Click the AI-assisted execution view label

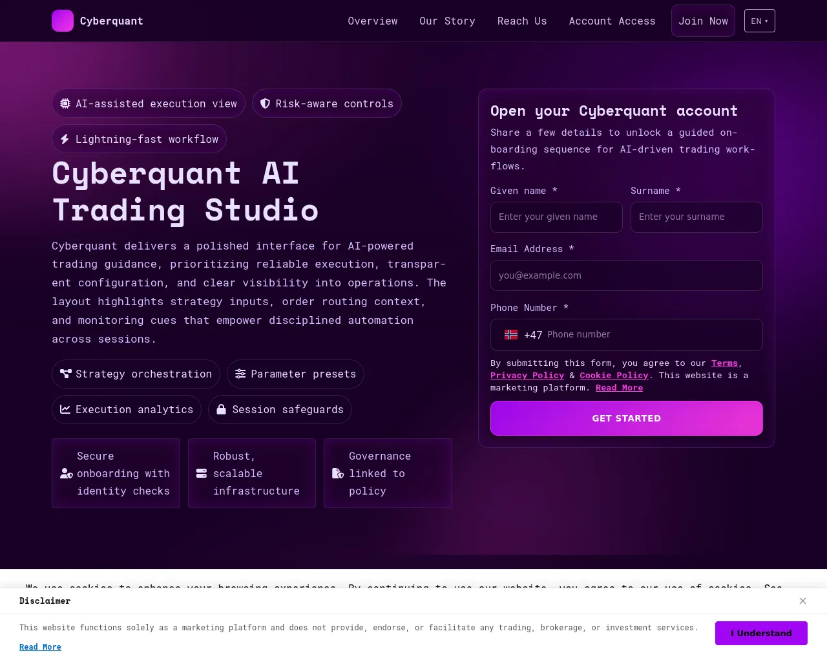click(x=156, y=103)
